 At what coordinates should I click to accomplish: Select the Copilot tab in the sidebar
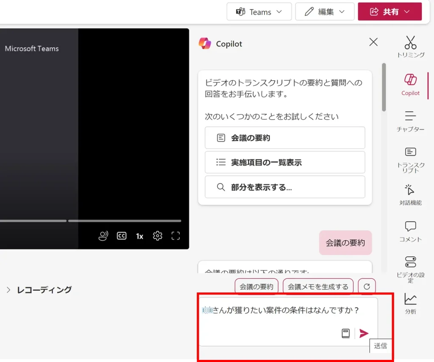410,84
